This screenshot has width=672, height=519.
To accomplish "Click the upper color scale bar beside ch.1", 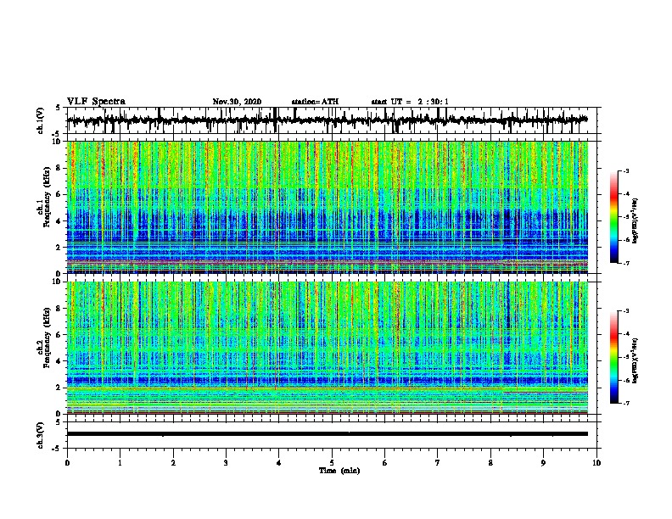I will coord(614,217).
